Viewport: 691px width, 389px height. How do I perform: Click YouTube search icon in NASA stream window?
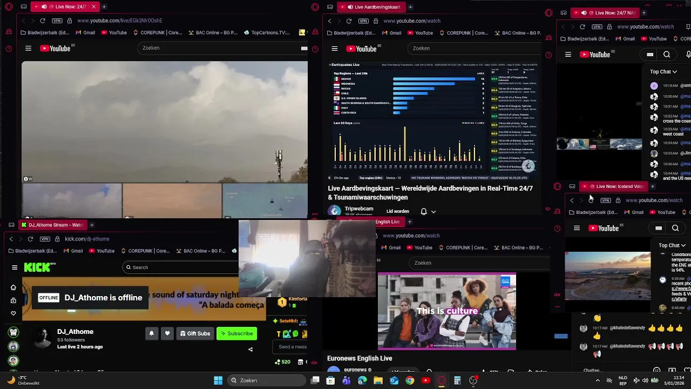tap(667, 55)
